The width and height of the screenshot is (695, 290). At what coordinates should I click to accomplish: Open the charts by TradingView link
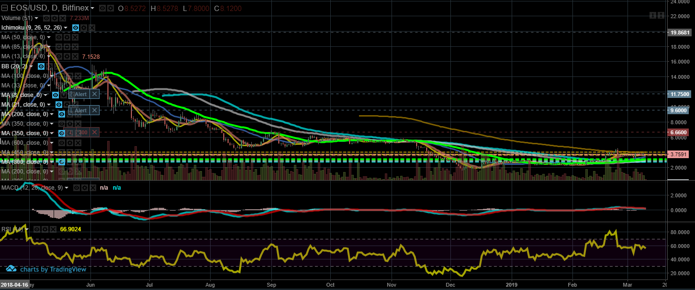(x=46, y=269)
